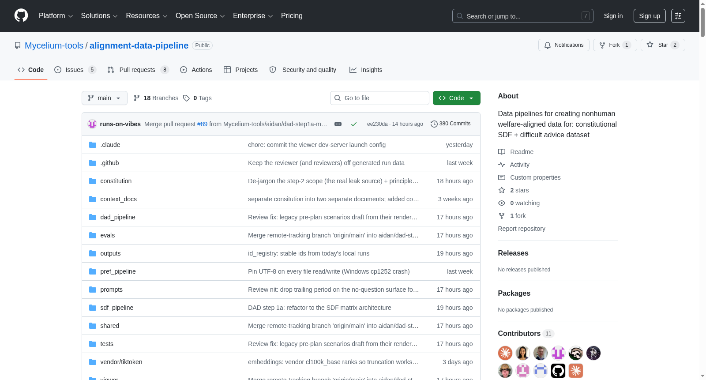This screenshot has width=706, height=380.
Task: Open commit ee230da hash link
Action: point(377,124)
